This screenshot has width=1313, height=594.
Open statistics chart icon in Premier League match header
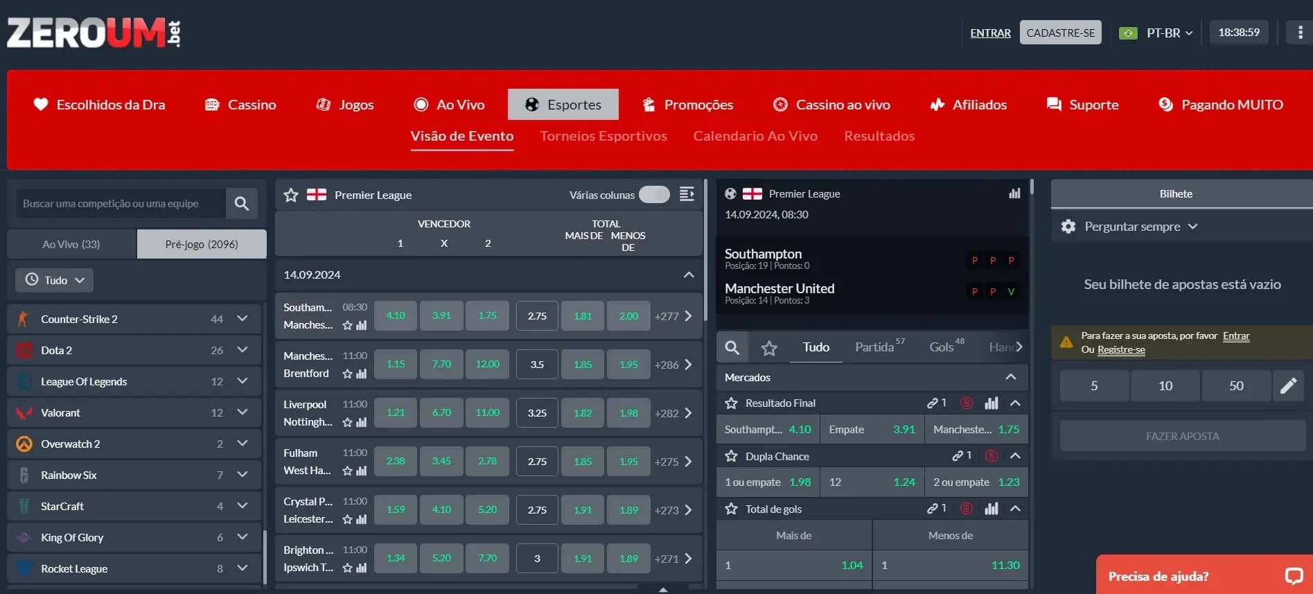pyautogui.click(x=1014, y=193)
